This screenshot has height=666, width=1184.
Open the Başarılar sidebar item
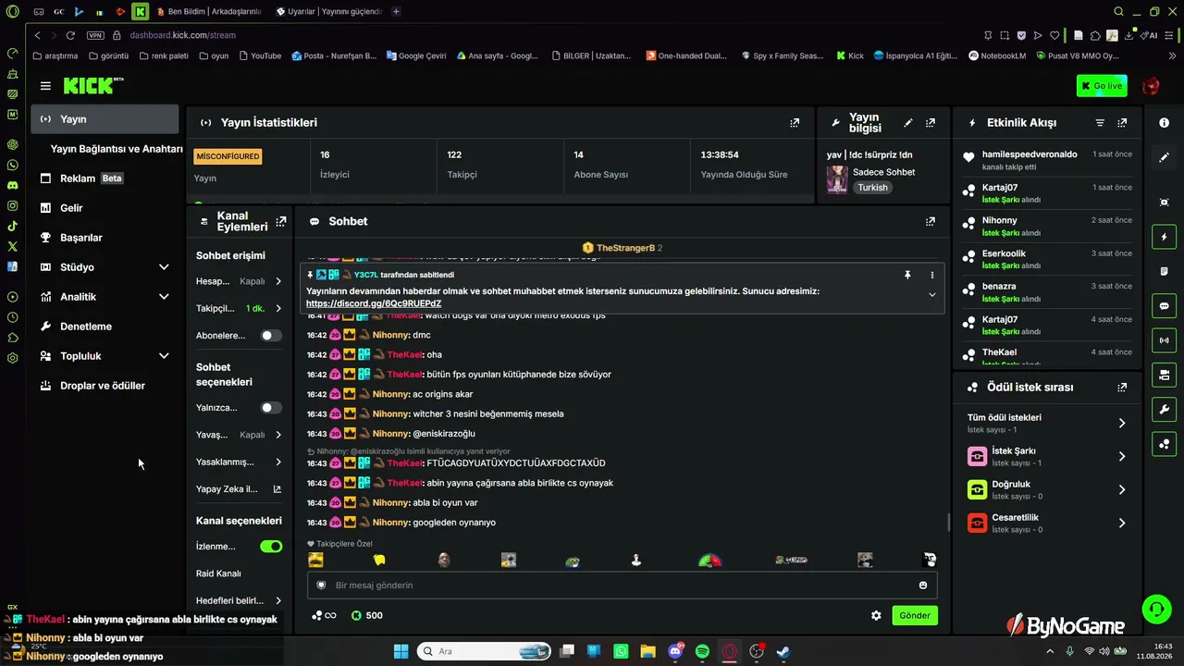(x=105, y=238)
